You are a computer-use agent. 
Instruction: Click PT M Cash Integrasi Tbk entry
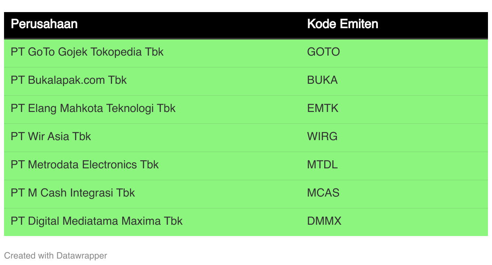pyautogui.click(x=73, y=193)
